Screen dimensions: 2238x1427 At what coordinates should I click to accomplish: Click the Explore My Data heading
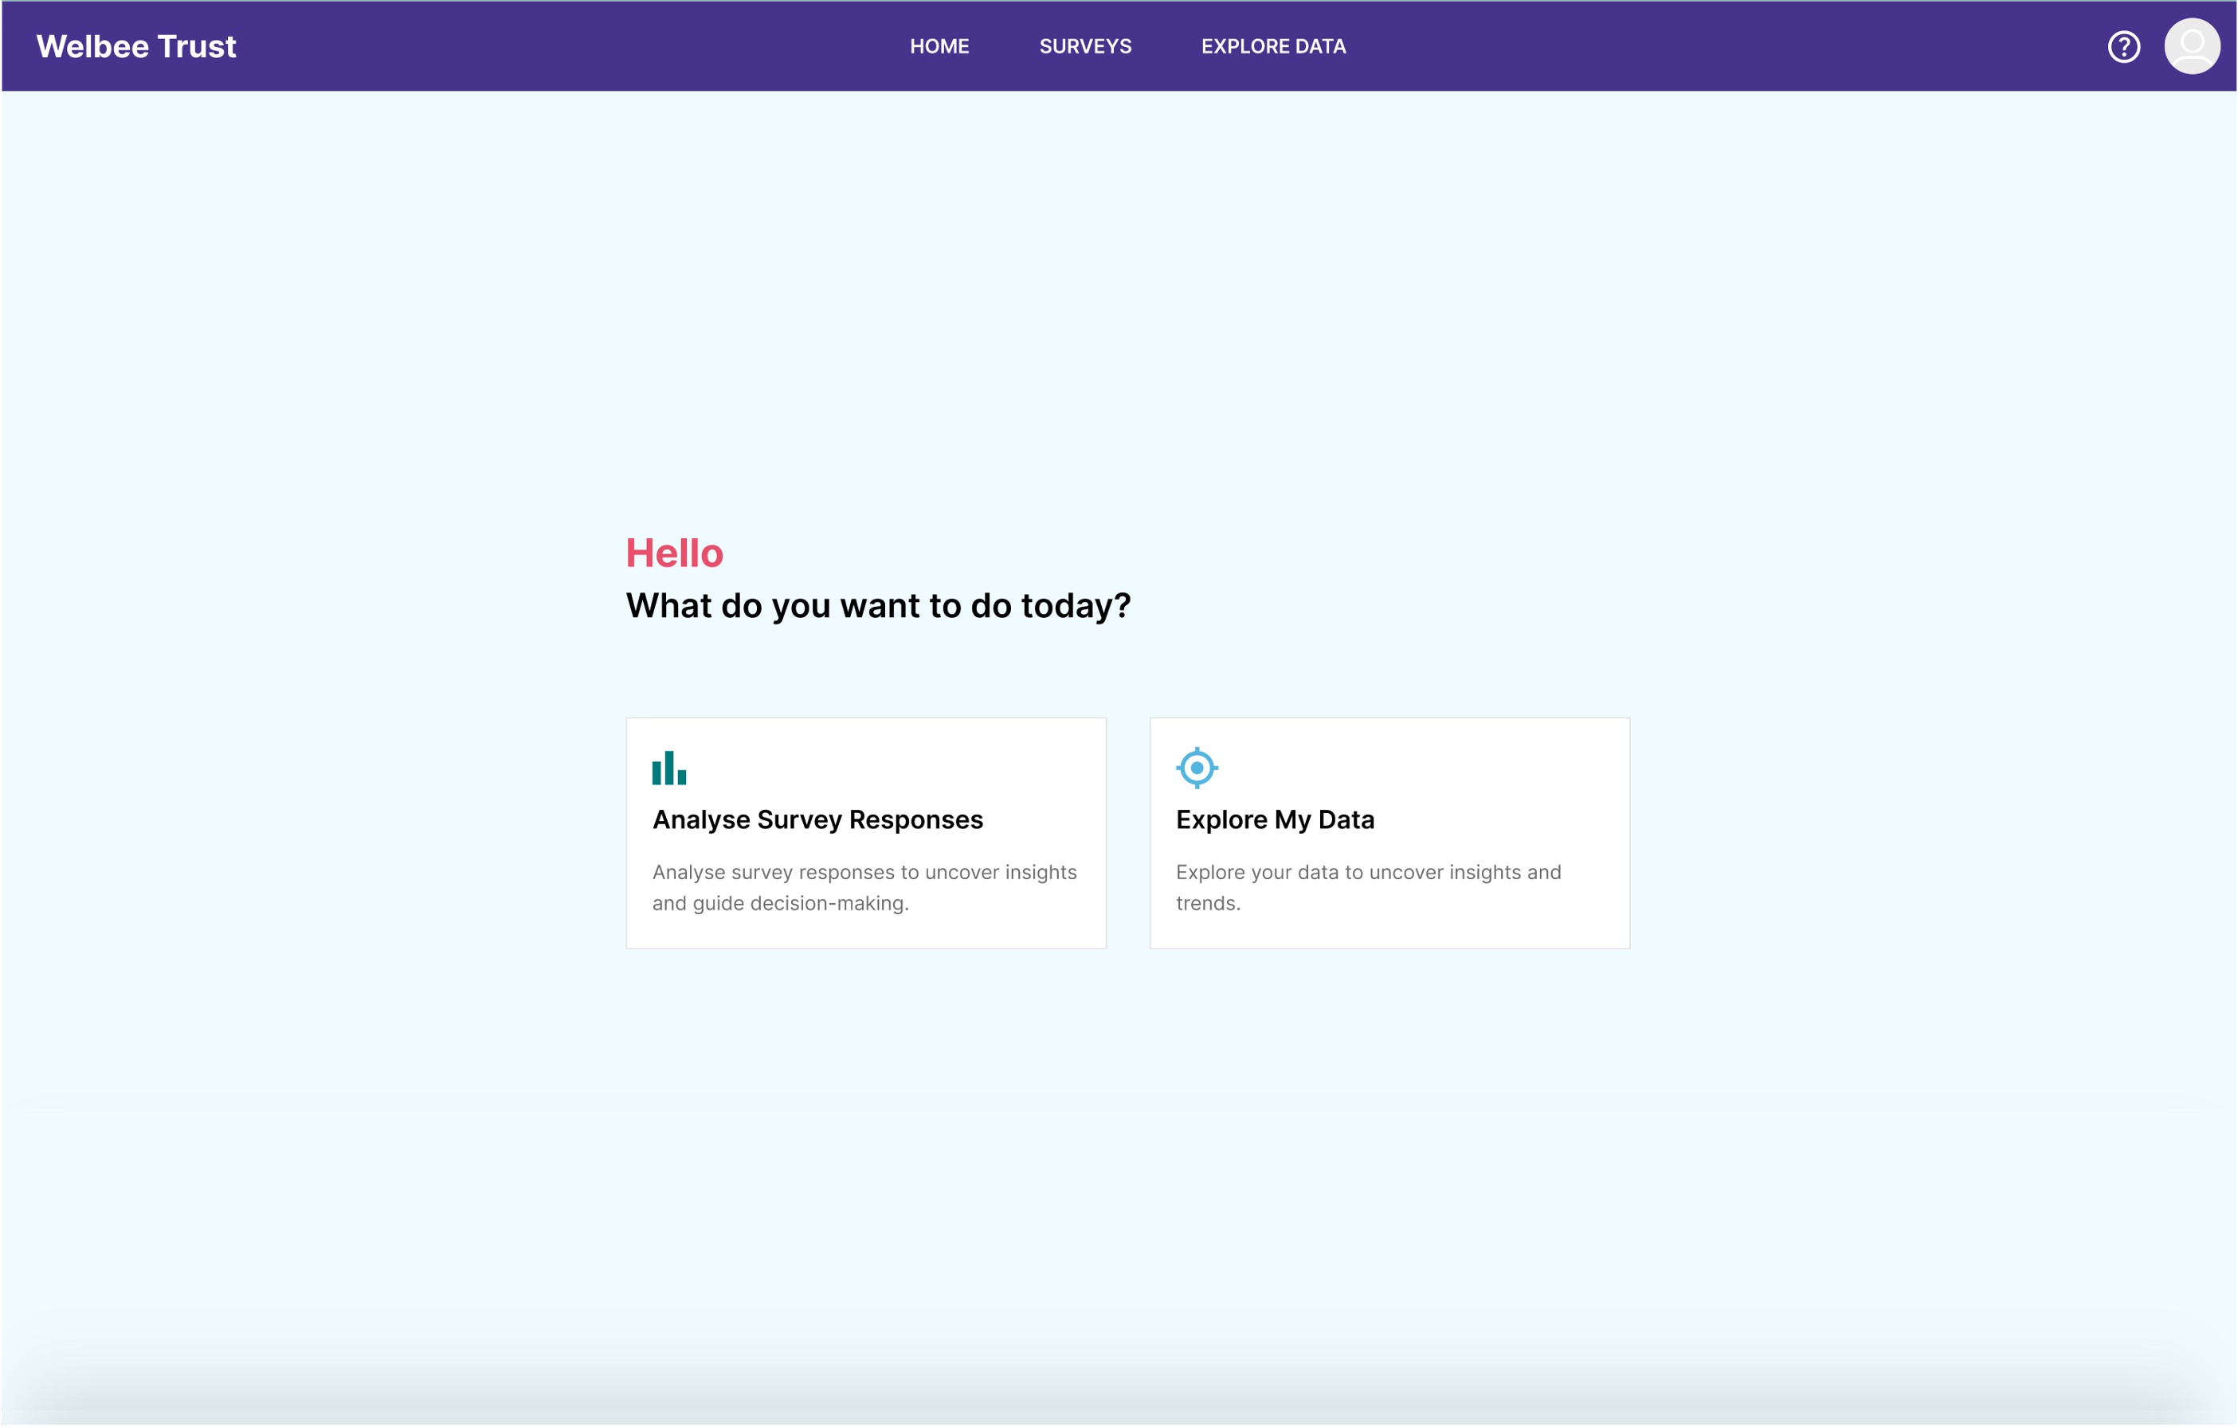[x=1275, y=819]
